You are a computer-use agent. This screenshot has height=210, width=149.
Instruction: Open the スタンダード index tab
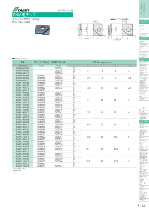pos(144,73)
